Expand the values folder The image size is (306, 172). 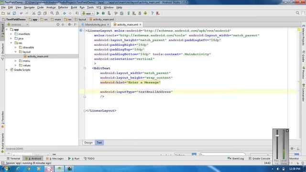pos(16,65)
